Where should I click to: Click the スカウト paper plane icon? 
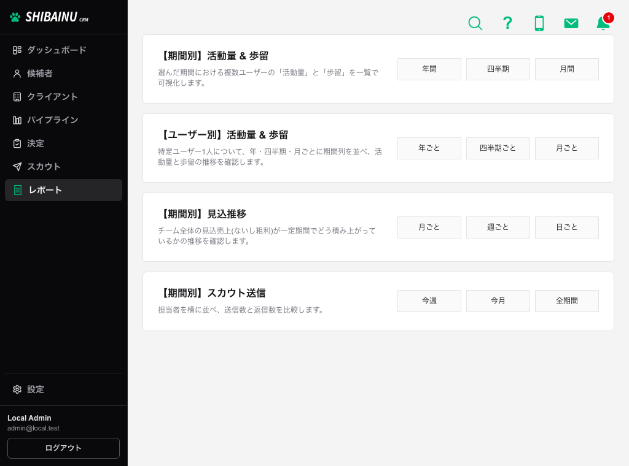coord(17,167)
